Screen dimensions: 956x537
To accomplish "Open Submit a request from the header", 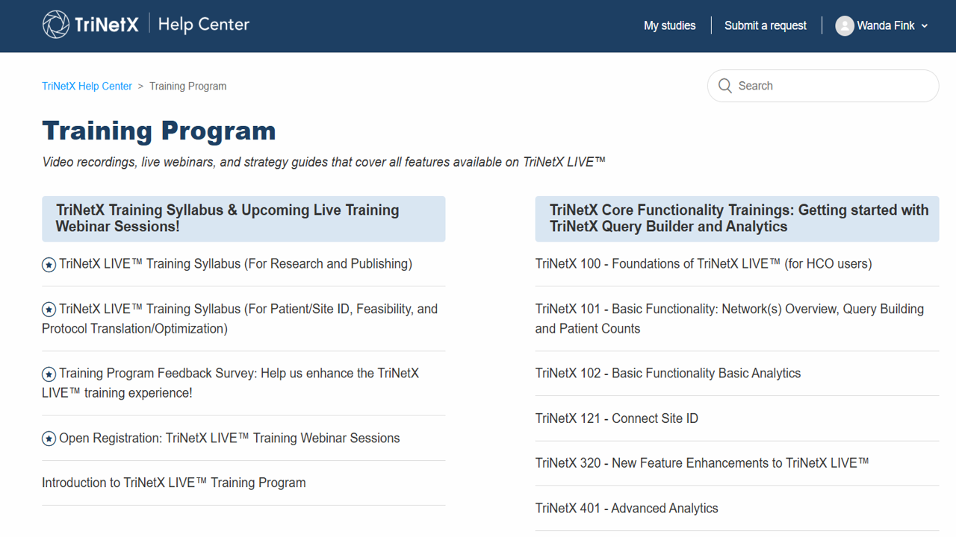I will click(x=765, y=25).
